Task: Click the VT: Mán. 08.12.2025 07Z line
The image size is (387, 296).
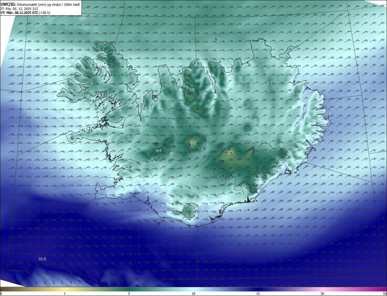Action: coord(25,13)
